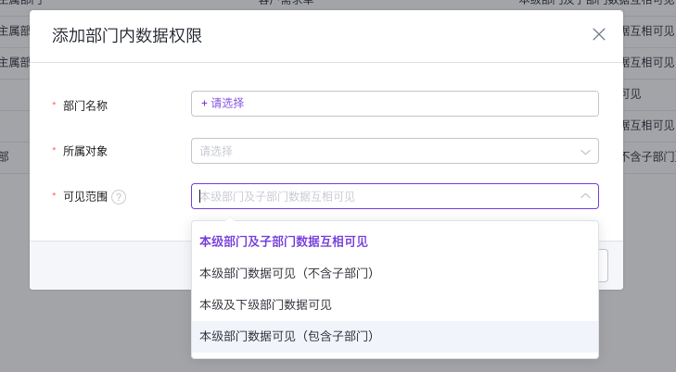The height and width of the screenshot is (372, 676).
Task: Choose option 本级部门数据可见（包含子部门）
Action: click(x=394, y=336)
